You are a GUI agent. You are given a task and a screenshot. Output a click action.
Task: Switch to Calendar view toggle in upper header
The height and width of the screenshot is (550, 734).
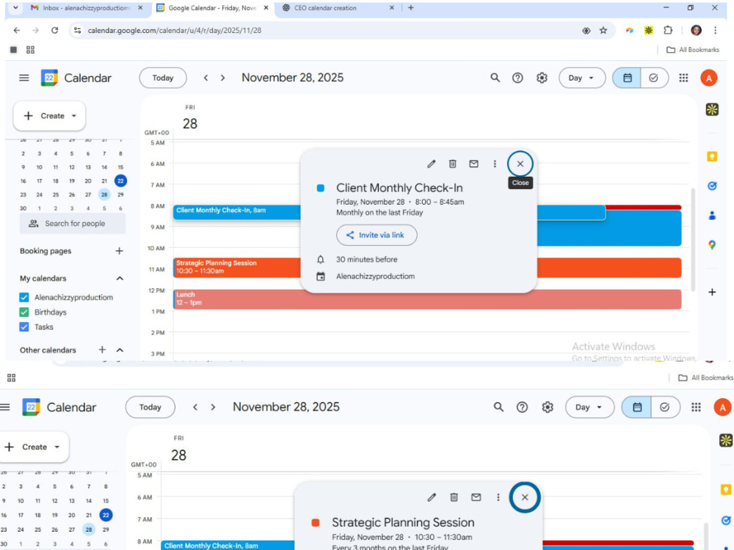pos(627,78)
